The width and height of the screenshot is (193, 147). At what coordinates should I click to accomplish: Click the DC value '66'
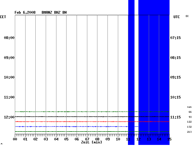pos(190,112)
